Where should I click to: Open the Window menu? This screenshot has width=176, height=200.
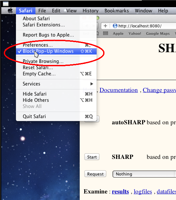(x=143, y=11)
